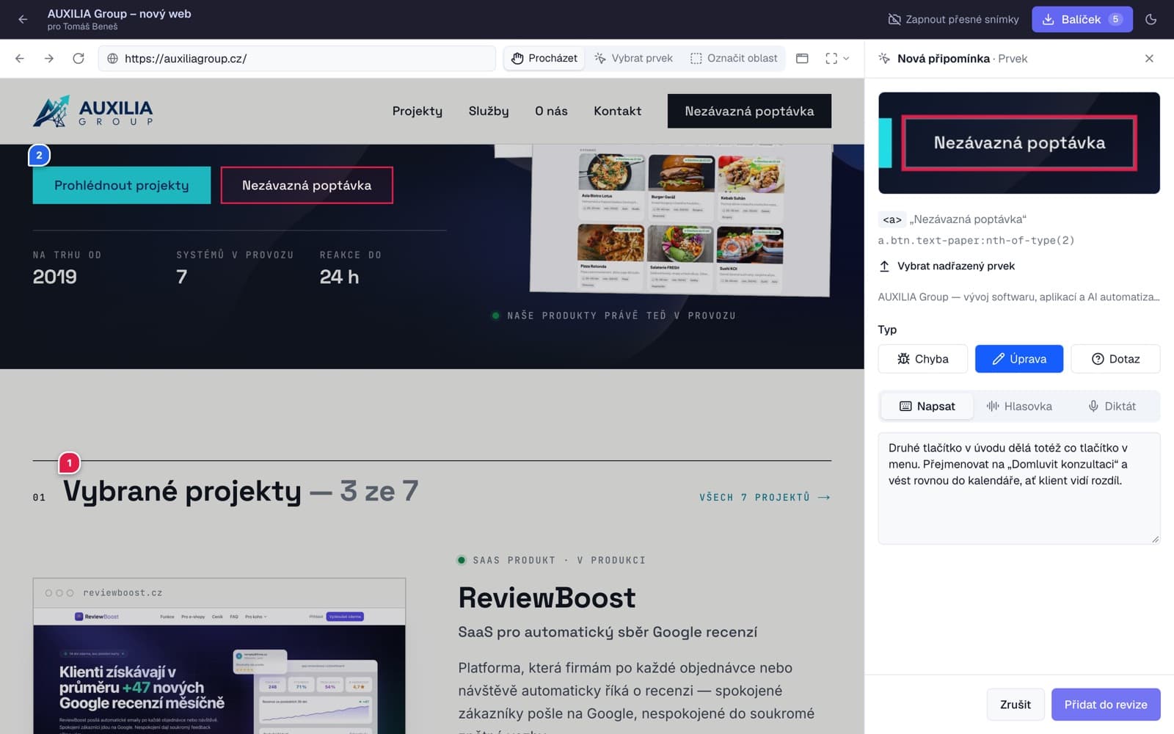This screenshot has width=1174, height=734.
Task: Switch to Napsat input tab
Action: point(927,406)
